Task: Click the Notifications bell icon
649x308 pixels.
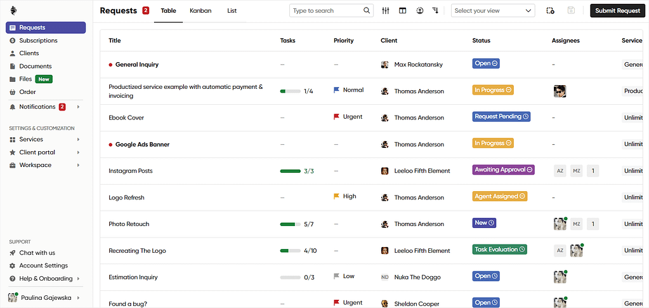Action: pos(13,107)
